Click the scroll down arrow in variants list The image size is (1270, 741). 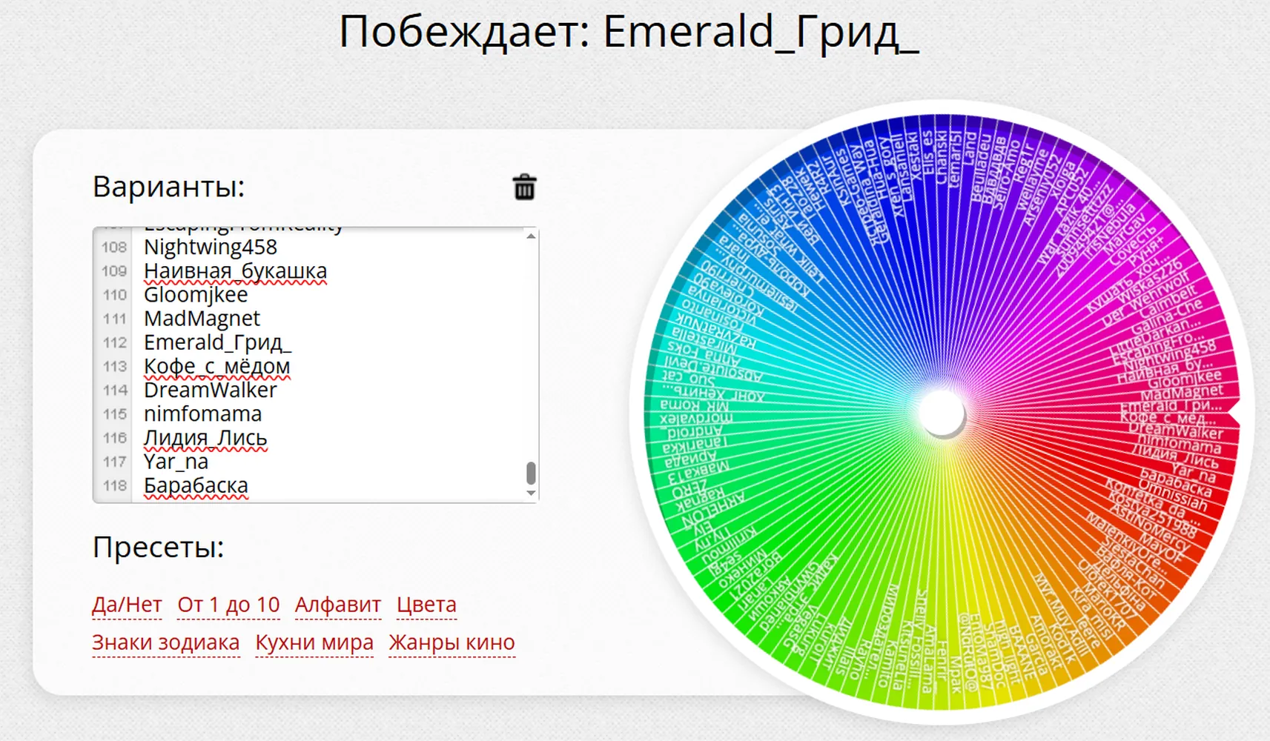(531, 493)
